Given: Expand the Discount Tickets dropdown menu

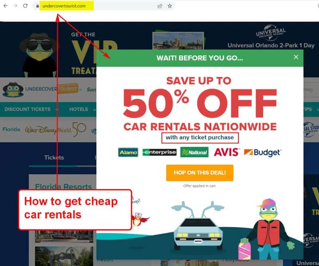Looking at the screenshot, I should (31, 109).
